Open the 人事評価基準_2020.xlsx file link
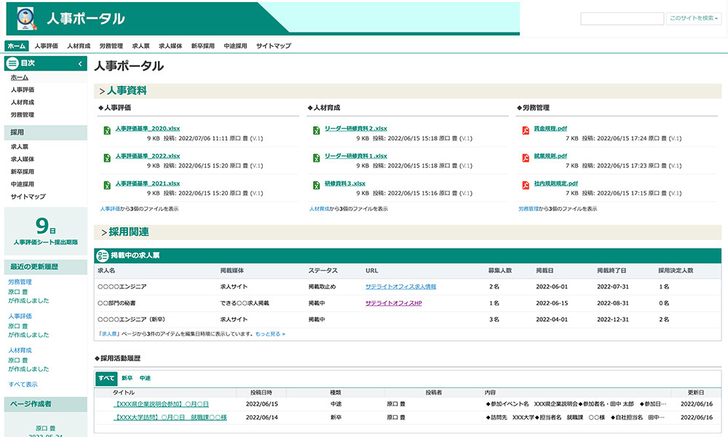The image size is (728, 437). coord(148,129)
